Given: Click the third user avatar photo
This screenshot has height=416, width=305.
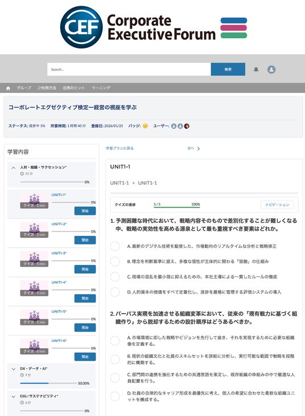Looking at the screenshot, I should pos(187,126).
